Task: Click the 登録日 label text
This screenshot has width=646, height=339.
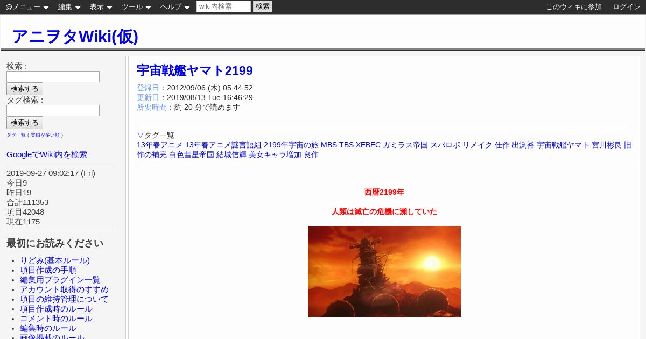Action: pyautogui.click(x=148, y=88)
